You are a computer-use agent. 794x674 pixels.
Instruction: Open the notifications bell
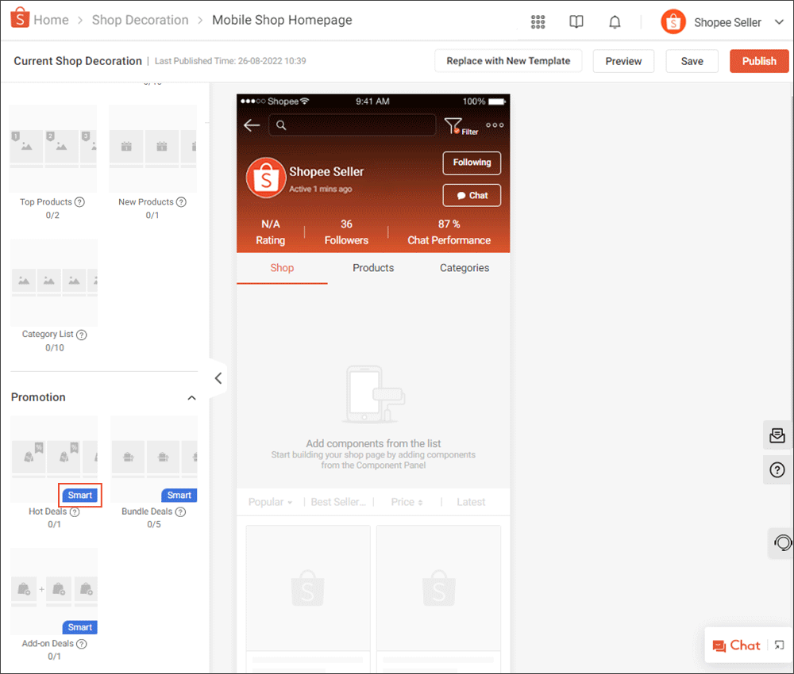click(x=615, y=21)
